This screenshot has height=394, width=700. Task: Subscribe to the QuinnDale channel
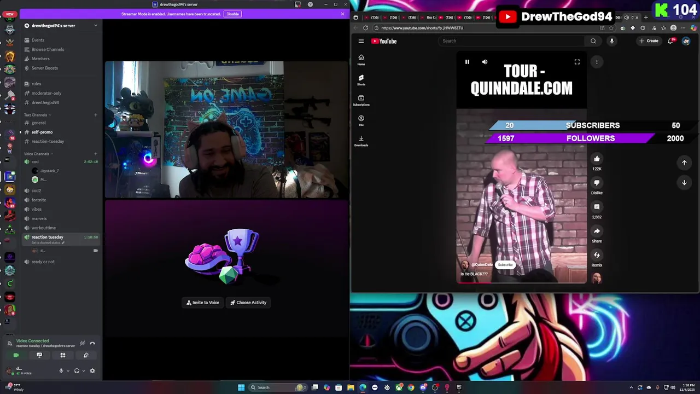point(505,265)
